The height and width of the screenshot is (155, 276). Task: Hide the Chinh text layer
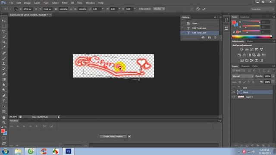234,92
